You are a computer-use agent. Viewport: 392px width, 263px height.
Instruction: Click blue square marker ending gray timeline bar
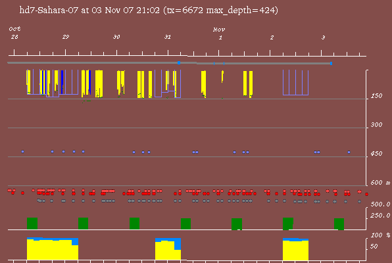(331, 64)
